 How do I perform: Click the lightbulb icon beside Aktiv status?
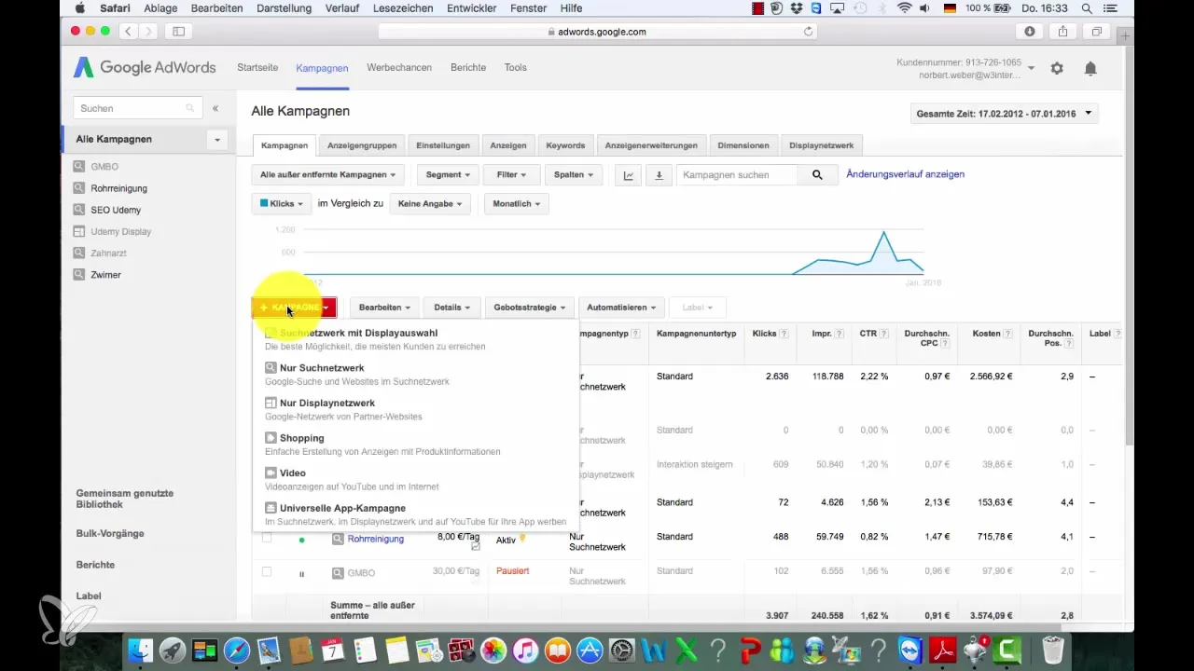coord(522,538)
